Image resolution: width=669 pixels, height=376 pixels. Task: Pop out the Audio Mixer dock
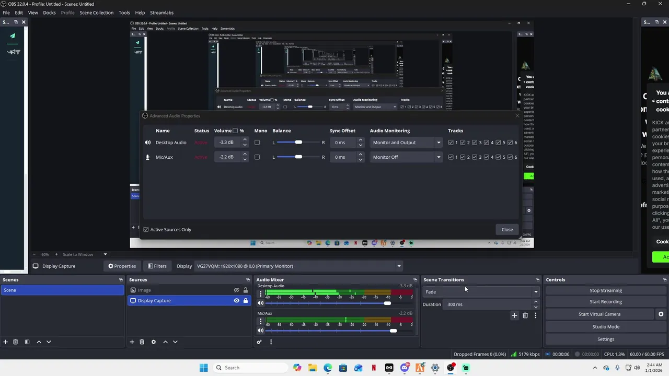point(415,280)
